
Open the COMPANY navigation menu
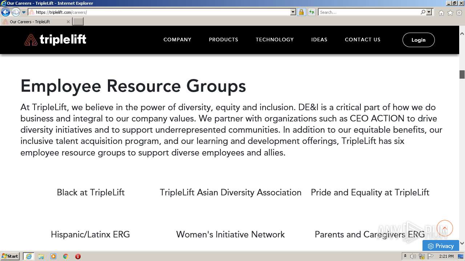pyautogui.click(x=177, y=40)
